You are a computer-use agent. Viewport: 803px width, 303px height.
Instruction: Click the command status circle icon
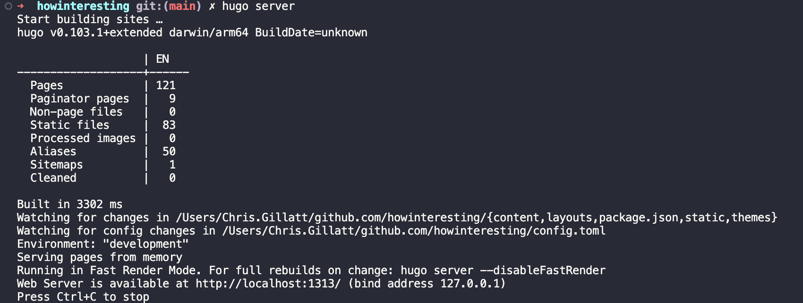(9, 6)
